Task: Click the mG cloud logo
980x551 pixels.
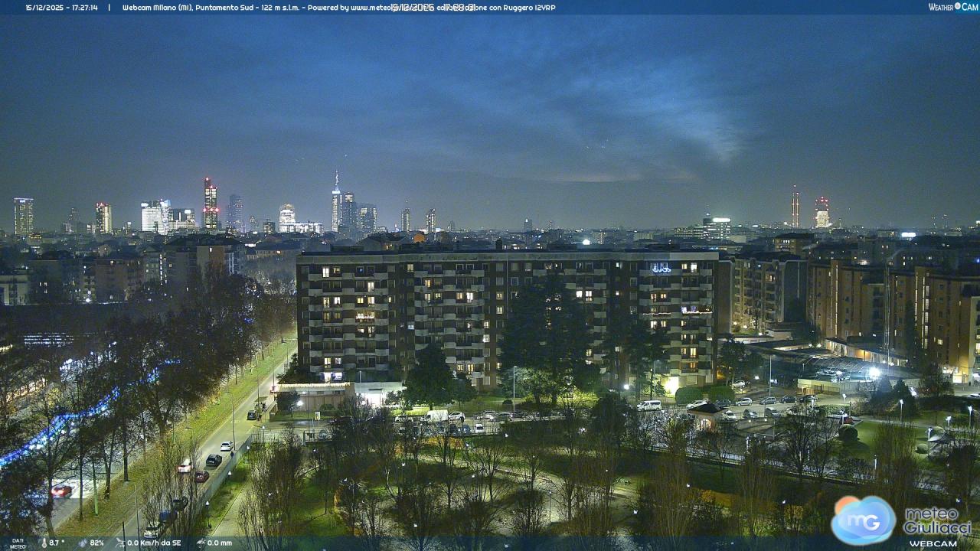Action: [864, 520]
